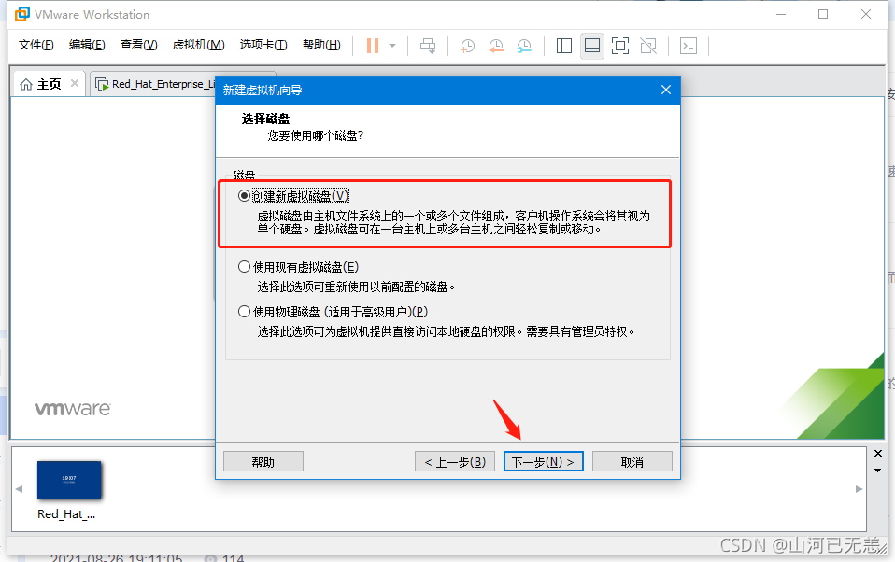
Task: Close the thumbnail bar panel
Action: (x=878, y=454)
